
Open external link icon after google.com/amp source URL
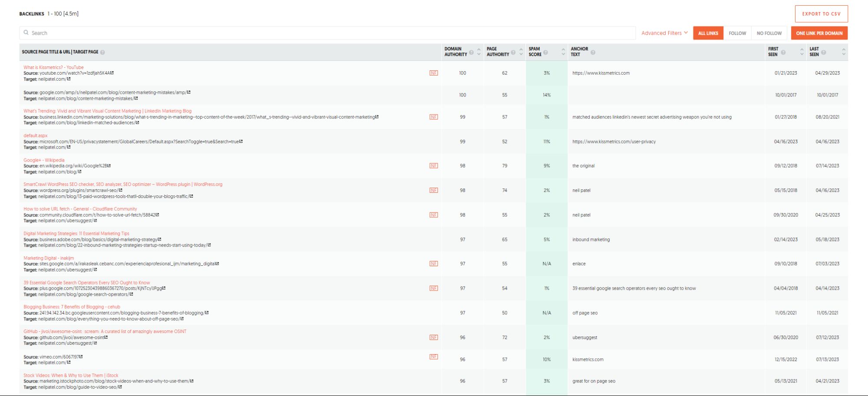click(x=188, y=92)
